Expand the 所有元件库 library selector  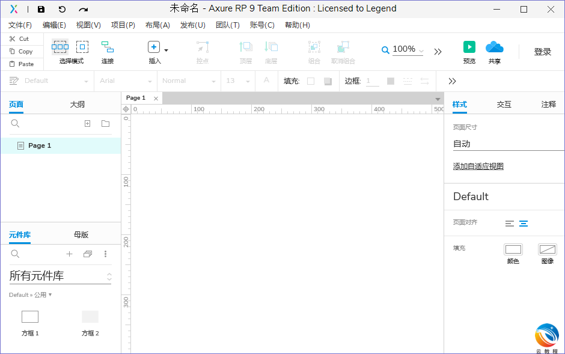109,276
